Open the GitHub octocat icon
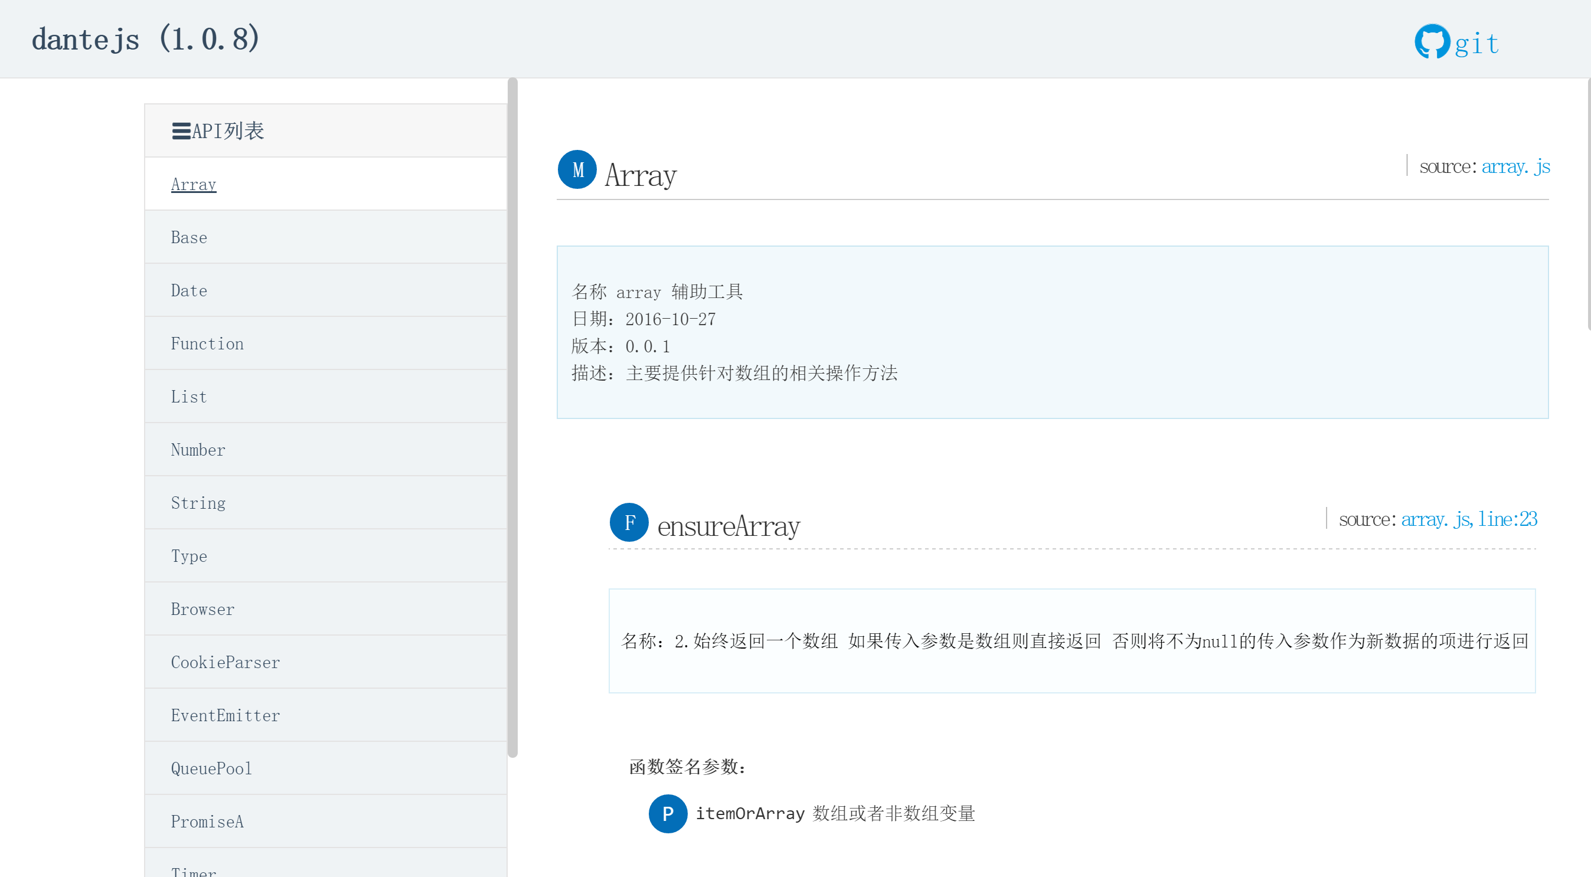The image size is (1591, 877). tap(1432, 41)
